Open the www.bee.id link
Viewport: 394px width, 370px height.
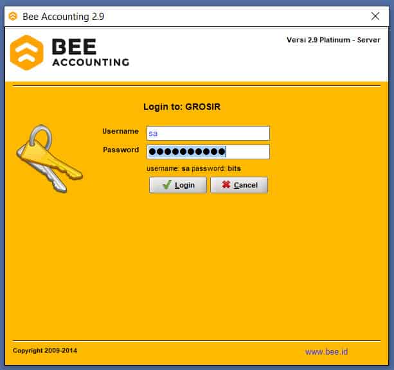click(x=327, y=351)
